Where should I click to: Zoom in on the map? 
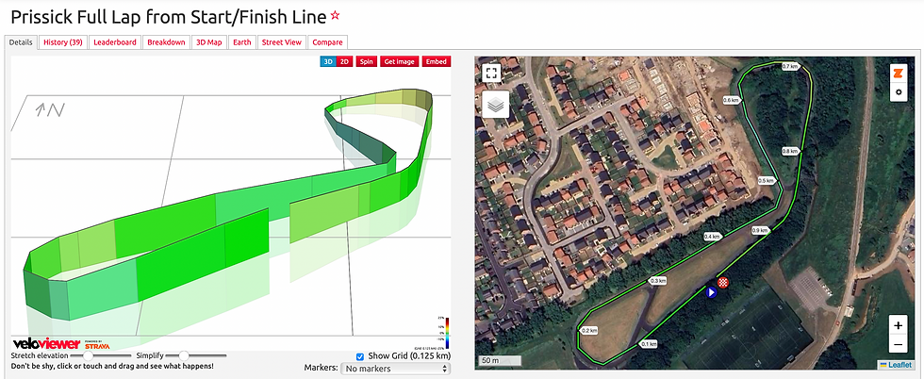click(898, 324)
